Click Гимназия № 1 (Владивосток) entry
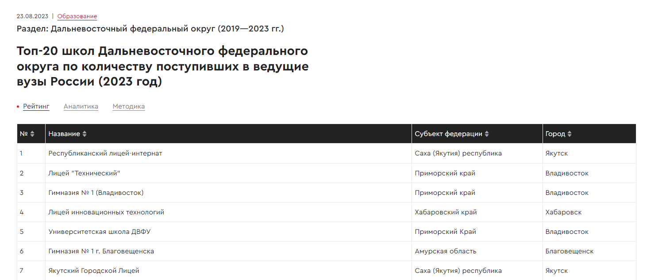The image size is (666, 280). click(x=96, y=193)
